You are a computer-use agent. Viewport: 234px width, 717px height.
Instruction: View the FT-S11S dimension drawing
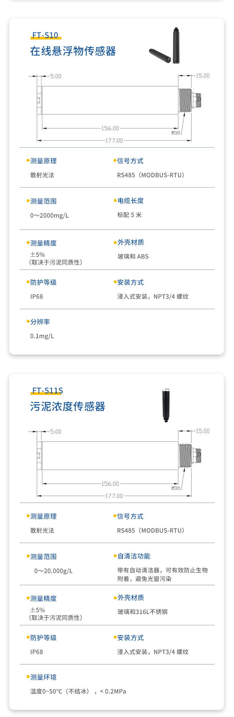click(x=118, y=464)
